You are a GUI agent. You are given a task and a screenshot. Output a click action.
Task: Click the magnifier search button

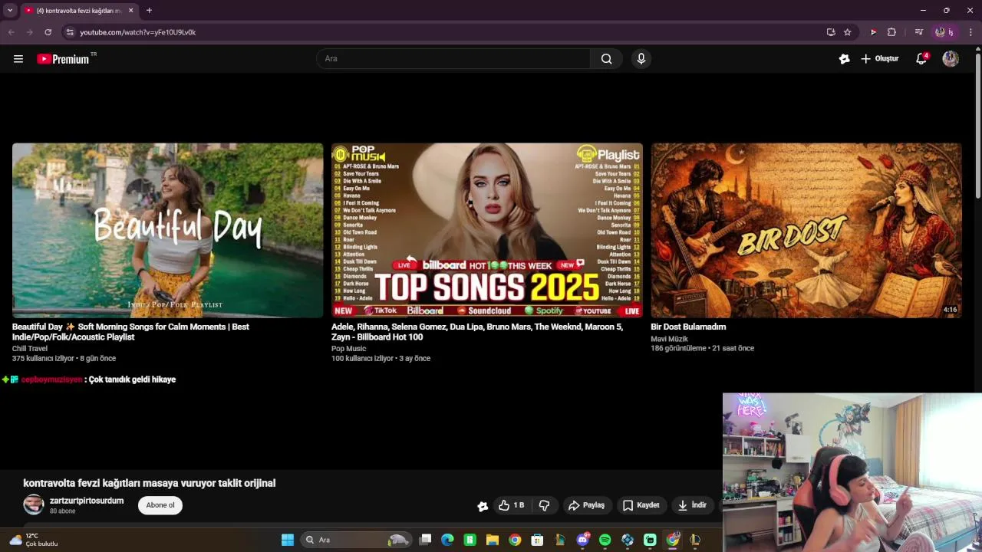[606, 59]
